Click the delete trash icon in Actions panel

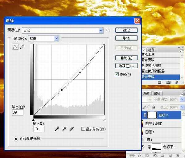pos(176,82)
